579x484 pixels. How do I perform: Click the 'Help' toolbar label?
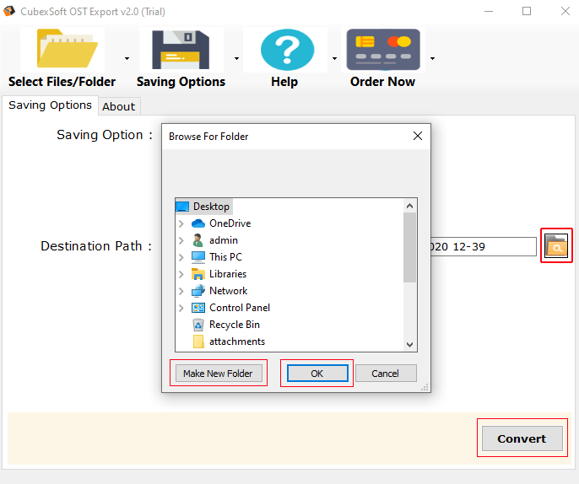click(284, 82)
